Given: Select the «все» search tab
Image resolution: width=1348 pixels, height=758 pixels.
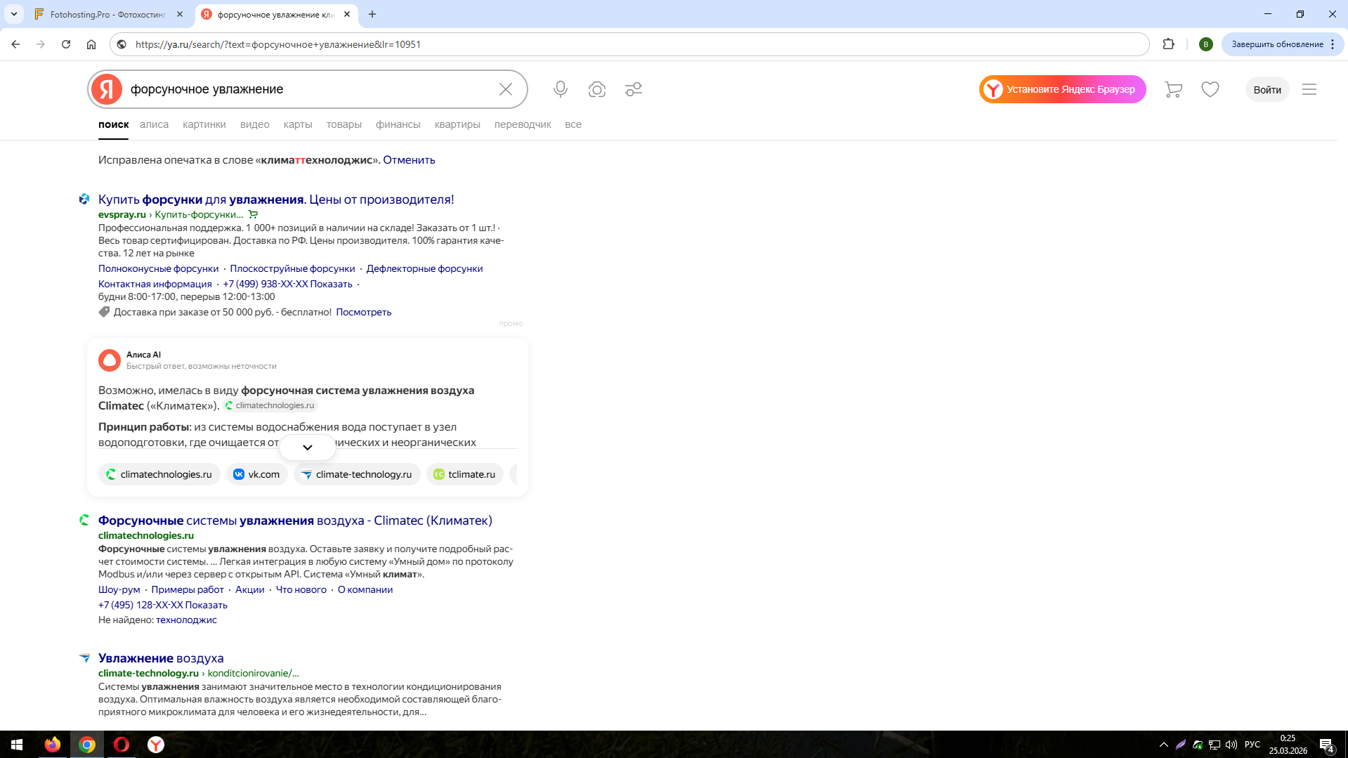Looking at the screenshot, I should (573, 124).
